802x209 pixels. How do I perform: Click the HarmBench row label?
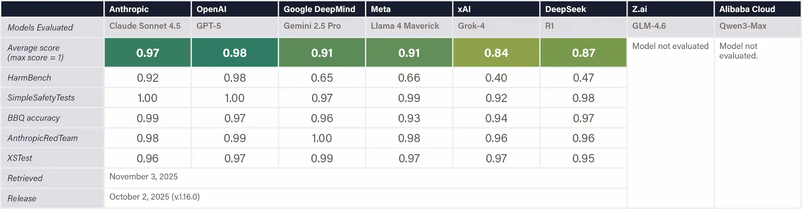click(29, 78)
